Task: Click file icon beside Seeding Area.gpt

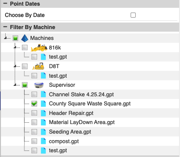Action: coord(43,132)
